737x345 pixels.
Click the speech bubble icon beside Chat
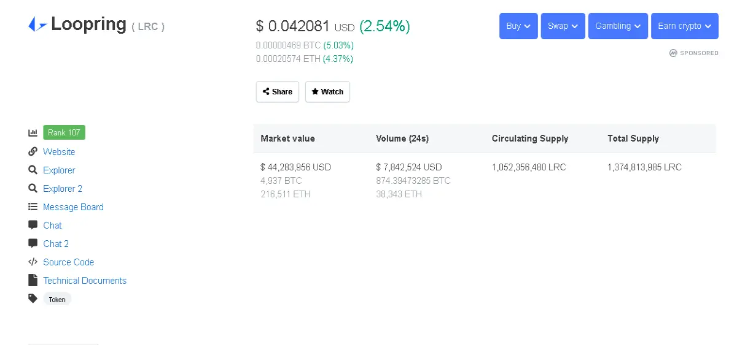pos(33,225)
